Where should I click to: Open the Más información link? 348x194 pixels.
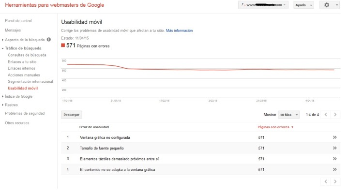(180, 30)
